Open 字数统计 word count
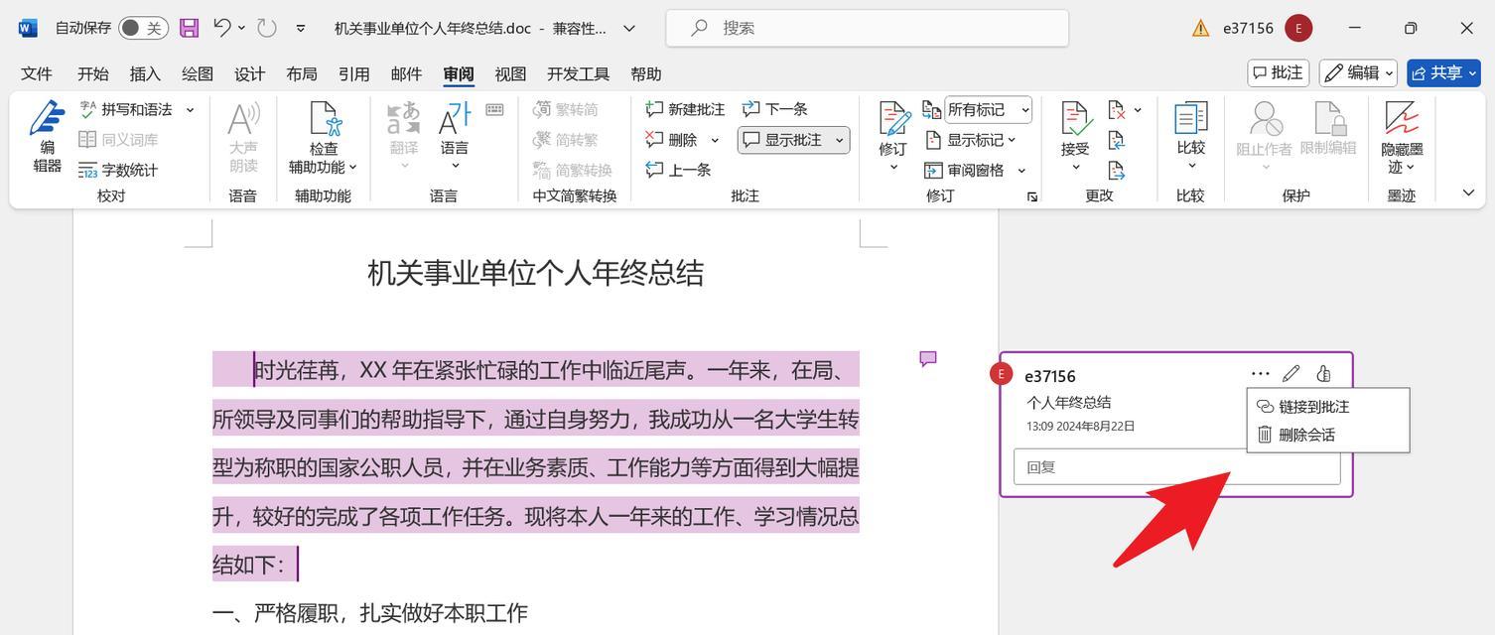This screenshot has height=635, width=1495. tap(117, 170)
